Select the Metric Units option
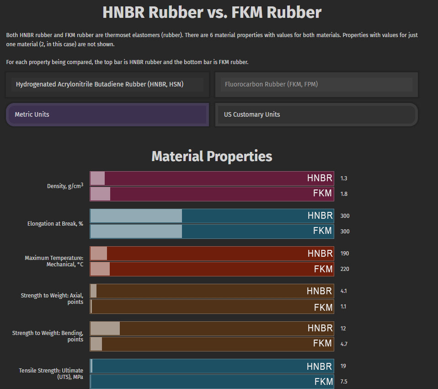This screenshot has width=438, height=389. pos(107,114)
